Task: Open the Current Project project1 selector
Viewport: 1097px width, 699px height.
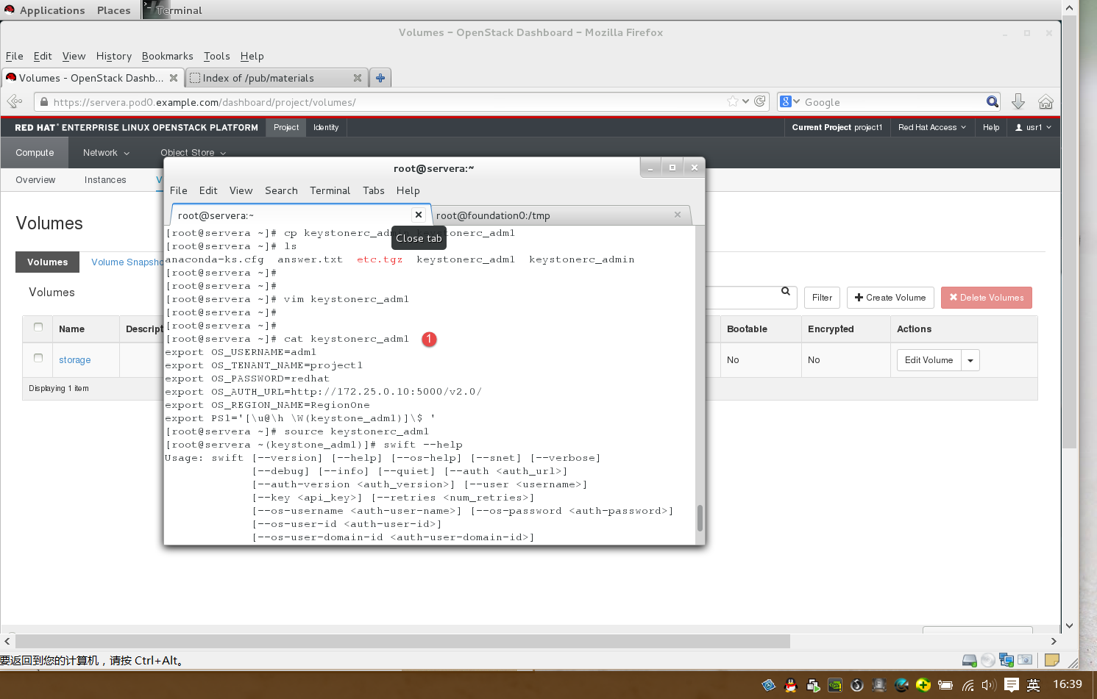Action: (837, 127)
